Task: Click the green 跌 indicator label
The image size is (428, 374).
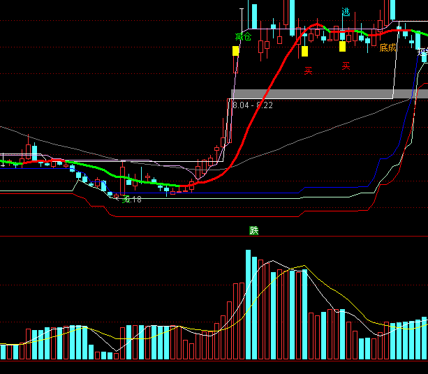Action: tap(254, 230)
